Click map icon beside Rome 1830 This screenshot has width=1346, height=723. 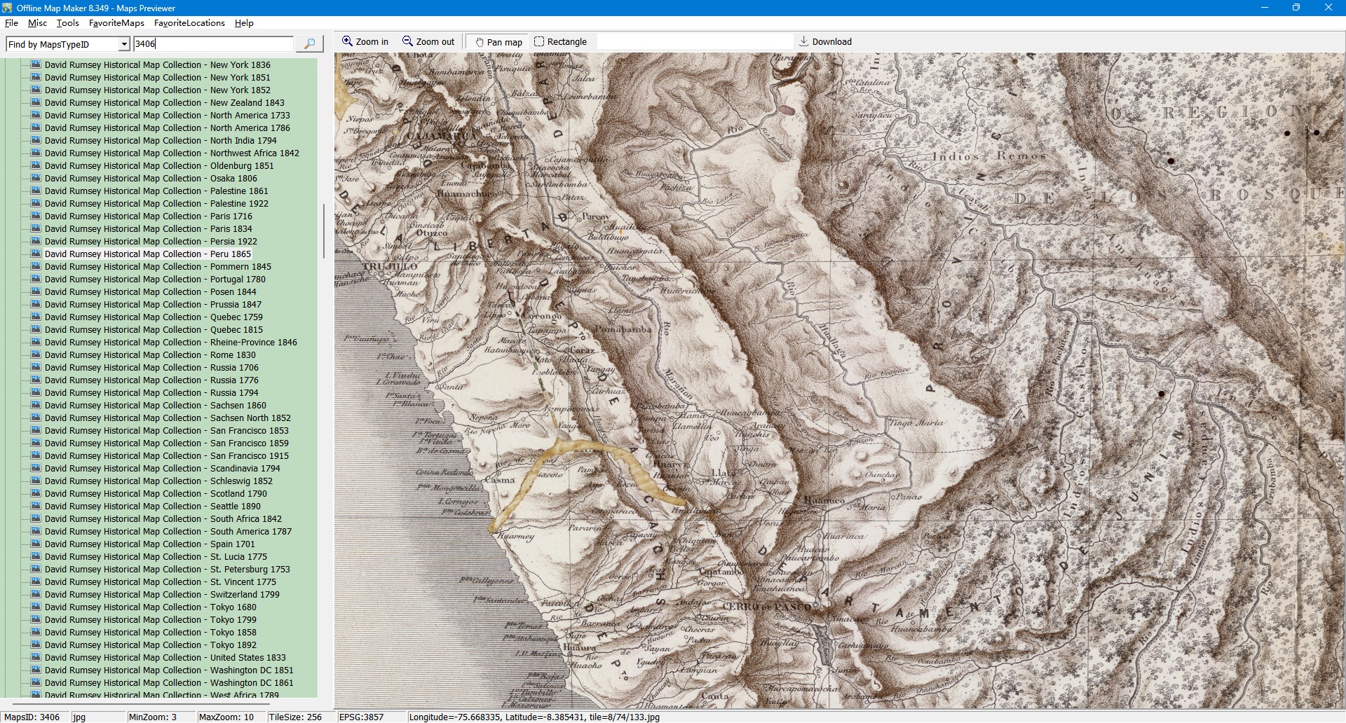click(x=36, y=354)
